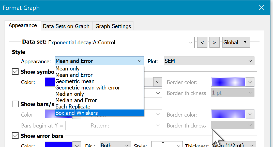273x147 pixels.
Task: Open the Plot SEM dropdown
Action: [208, 61]
